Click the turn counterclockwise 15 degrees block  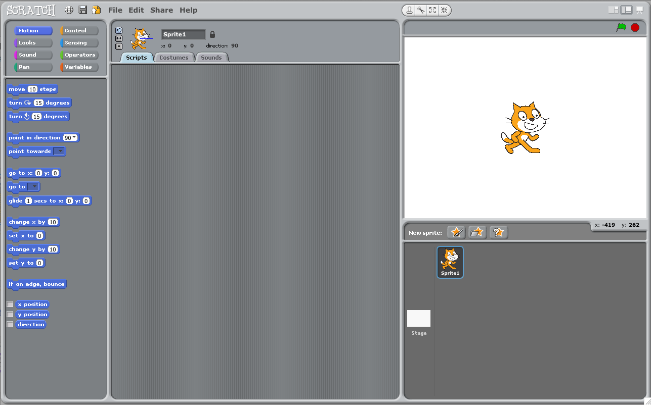pos(38,117)
